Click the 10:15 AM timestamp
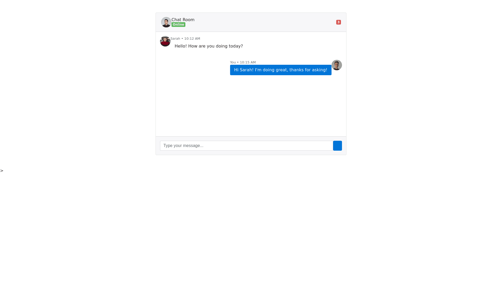Screen dimensions: 502x282 [x=248, y=62]
